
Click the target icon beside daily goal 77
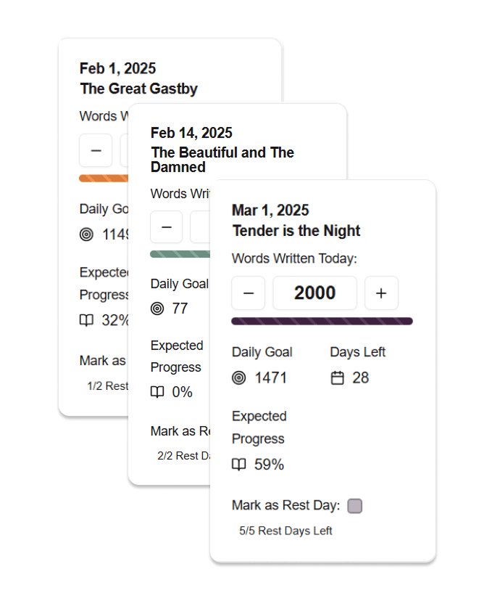157,309
